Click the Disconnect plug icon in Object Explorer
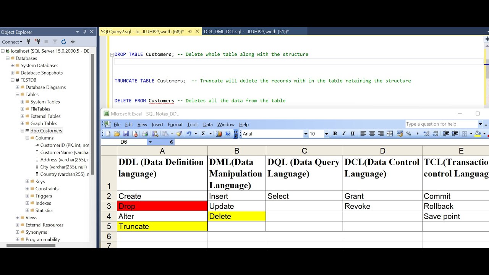The width and height of the screenshot is (489, 275). (x=37, y=42)
